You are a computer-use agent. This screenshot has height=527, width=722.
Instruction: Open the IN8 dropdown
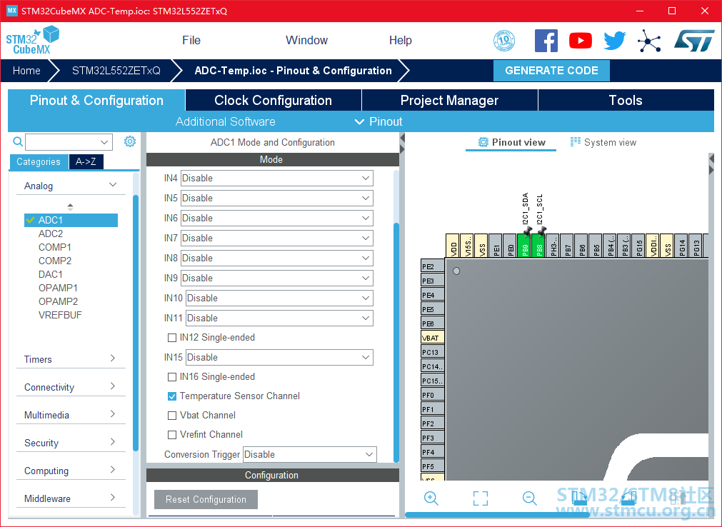pyautogui.click(x=277, y=258)
